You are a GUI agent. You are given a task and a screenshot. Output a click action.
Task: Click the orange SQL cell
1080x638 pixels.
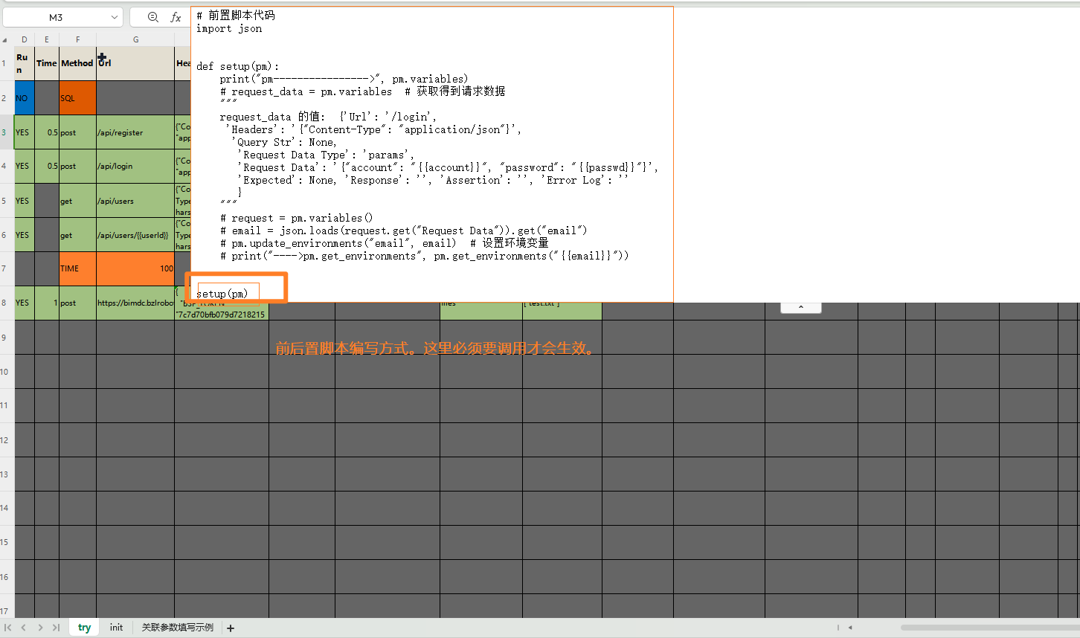click(77, 98)
